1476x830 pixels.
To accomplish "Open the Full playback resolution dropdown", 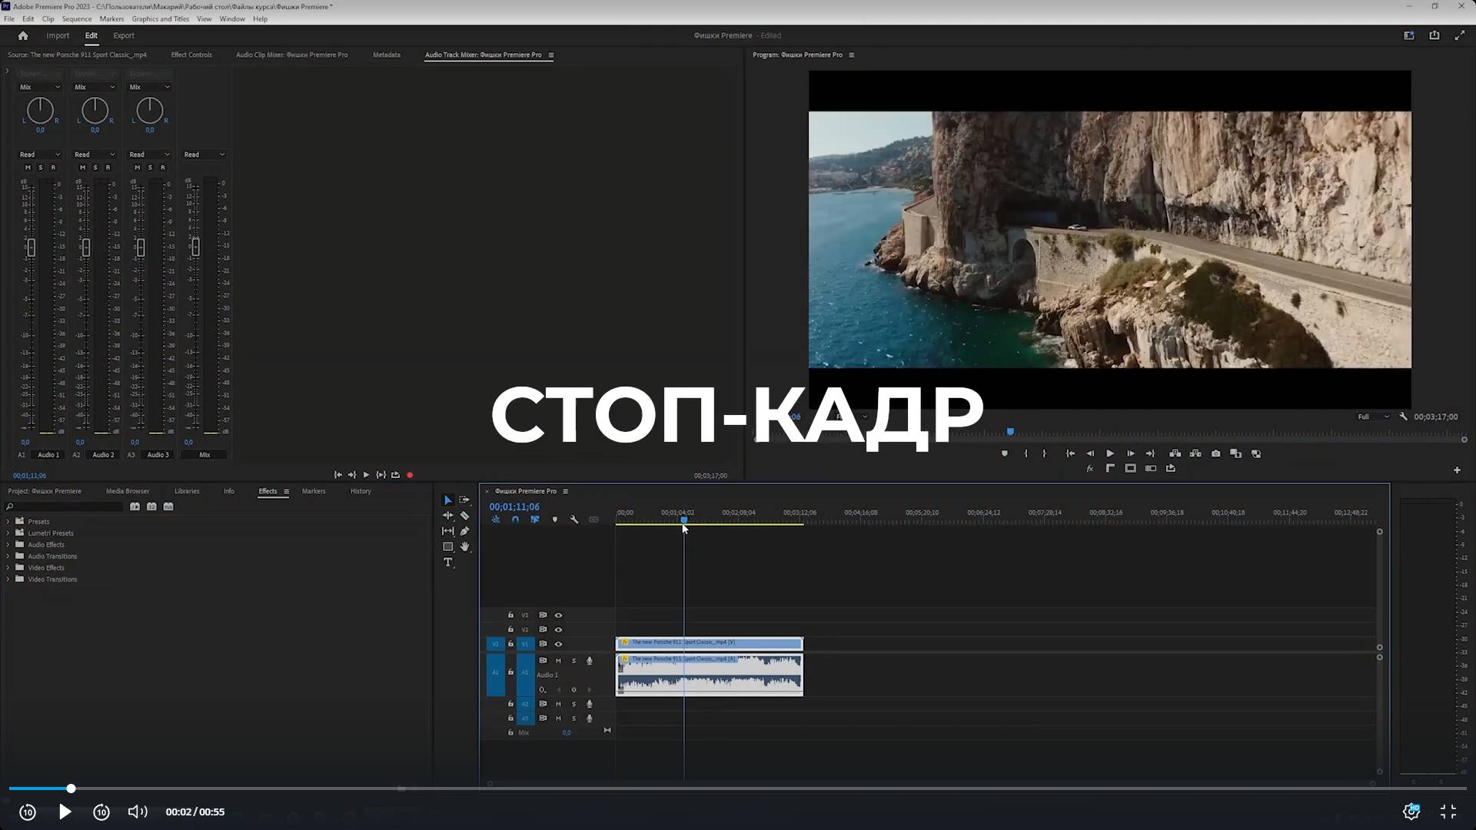I will (x=1373, y=417).
